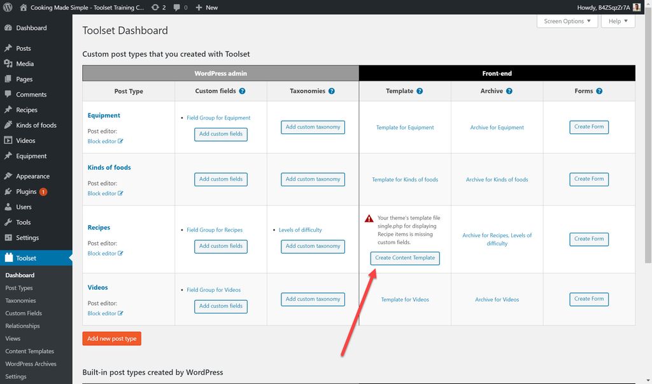Click the Comments icon in sidebar
Screen dimensions: 652x384
point(8,94)
